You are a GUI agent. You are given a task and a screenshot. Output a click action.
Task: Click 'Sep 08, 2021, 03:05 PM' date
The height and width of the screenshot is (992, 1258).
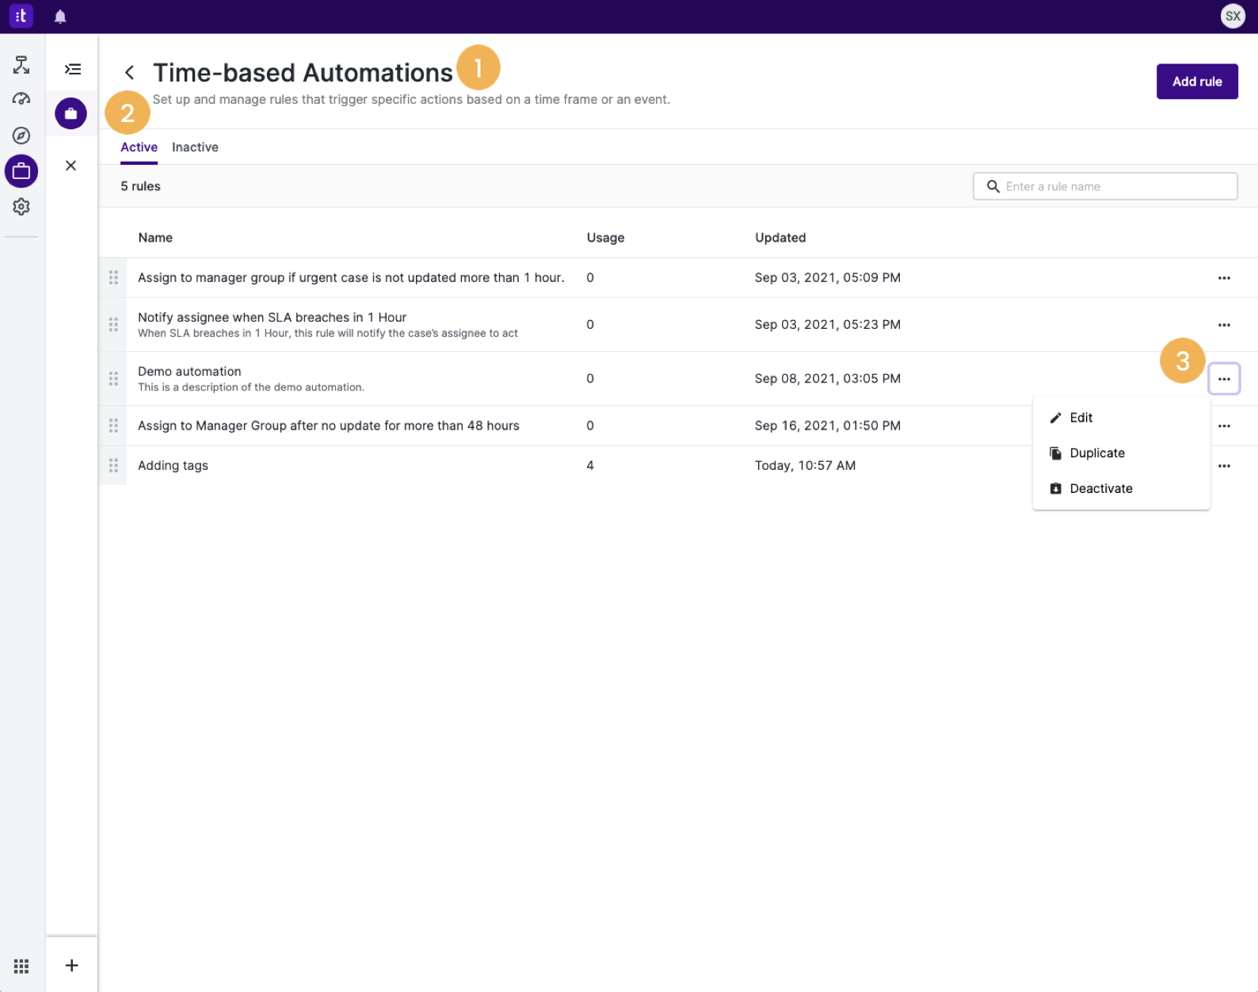pos(827,378)
